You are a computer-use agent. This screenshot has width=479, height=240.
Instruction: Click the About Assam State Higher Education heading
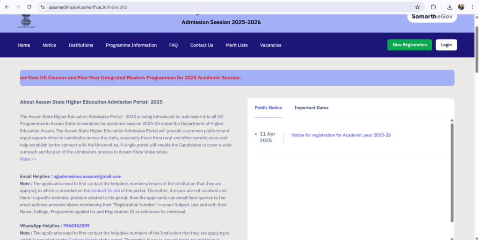pos(91,102)
